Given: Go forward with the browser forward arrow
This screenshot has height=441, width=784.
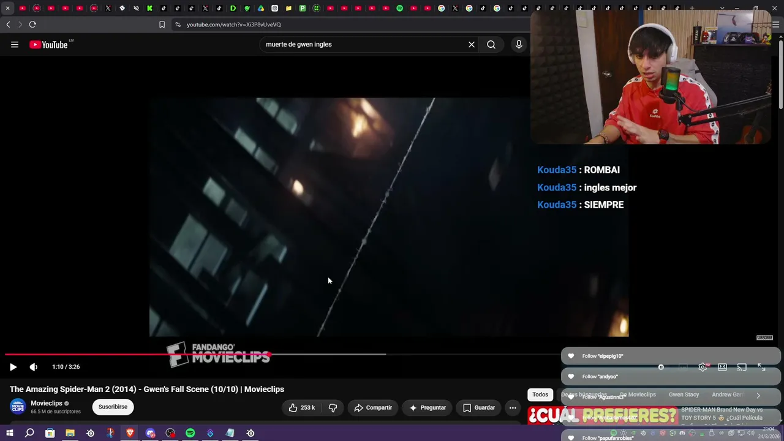Looking at the screenshot, I should (x=20, y=24).
